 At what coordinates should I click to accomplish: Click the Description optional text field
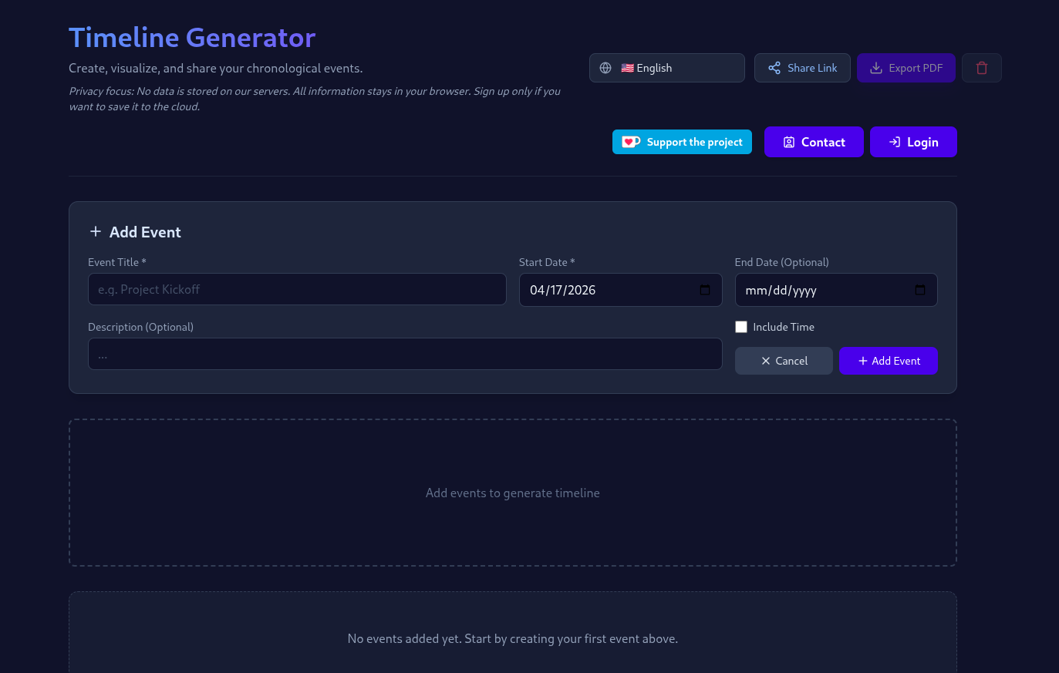coord(405,354)
